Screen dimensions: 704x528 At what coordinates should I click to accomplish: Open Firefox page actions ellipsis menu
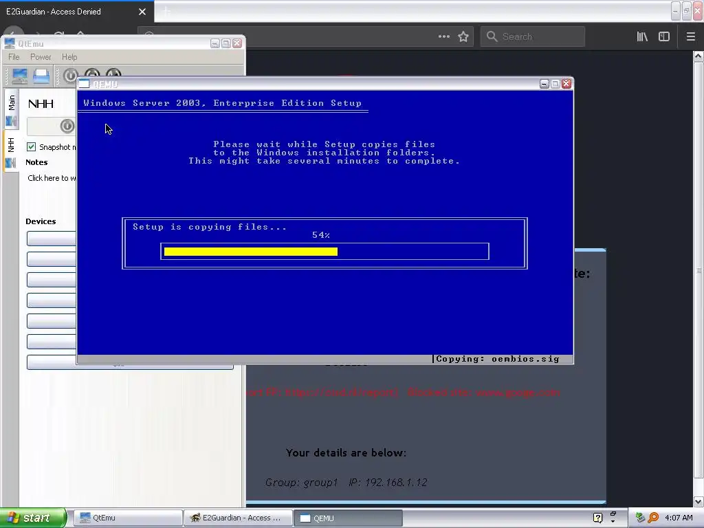tap(444, 36)
